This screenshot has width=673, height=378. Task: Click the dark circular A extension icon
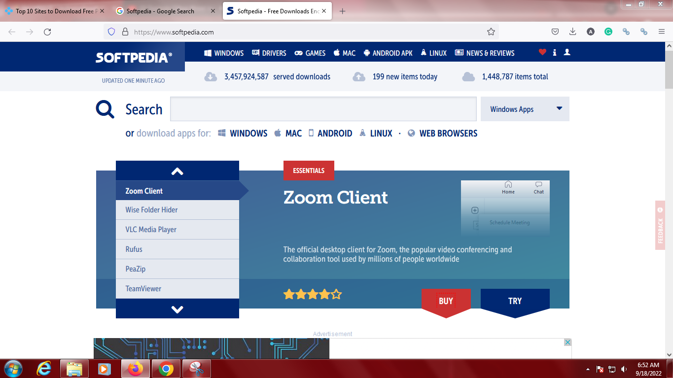pos(591,32)
